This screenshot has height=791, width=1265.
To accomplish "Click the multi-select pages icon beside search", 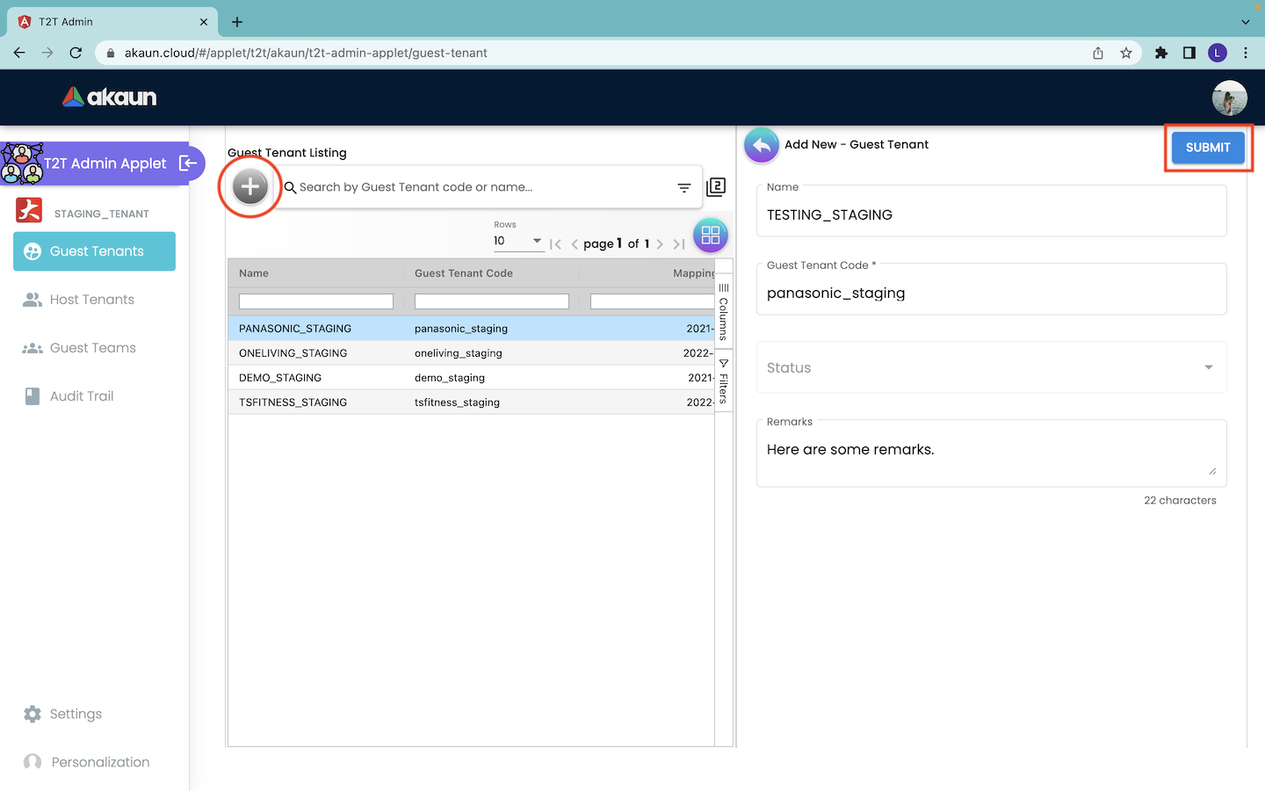I will pyautogui.click(x=716, y=186).
